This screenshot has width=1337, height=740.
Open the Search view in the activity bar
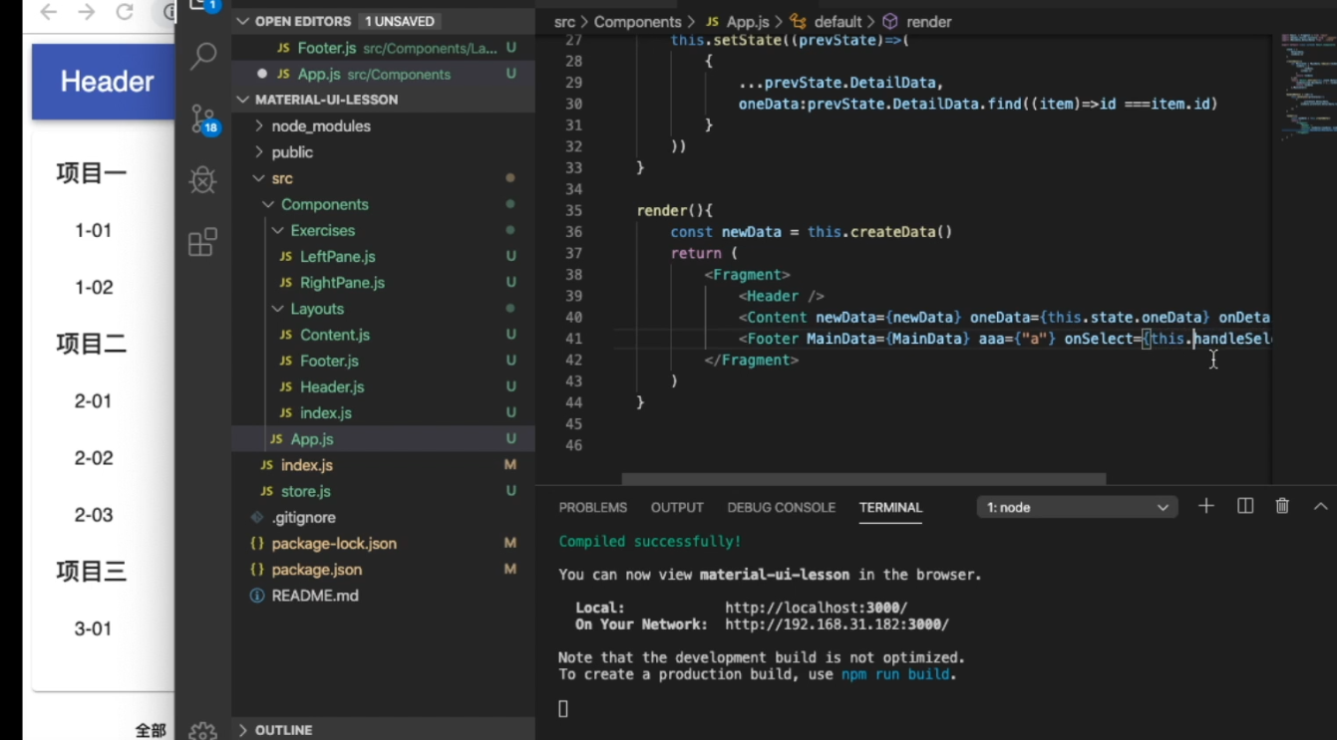click(201, 57)
